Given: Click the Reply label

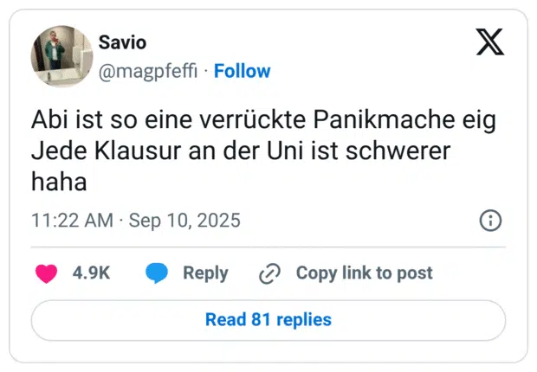Looking at the screenshot, I should [x=205, y=273].
